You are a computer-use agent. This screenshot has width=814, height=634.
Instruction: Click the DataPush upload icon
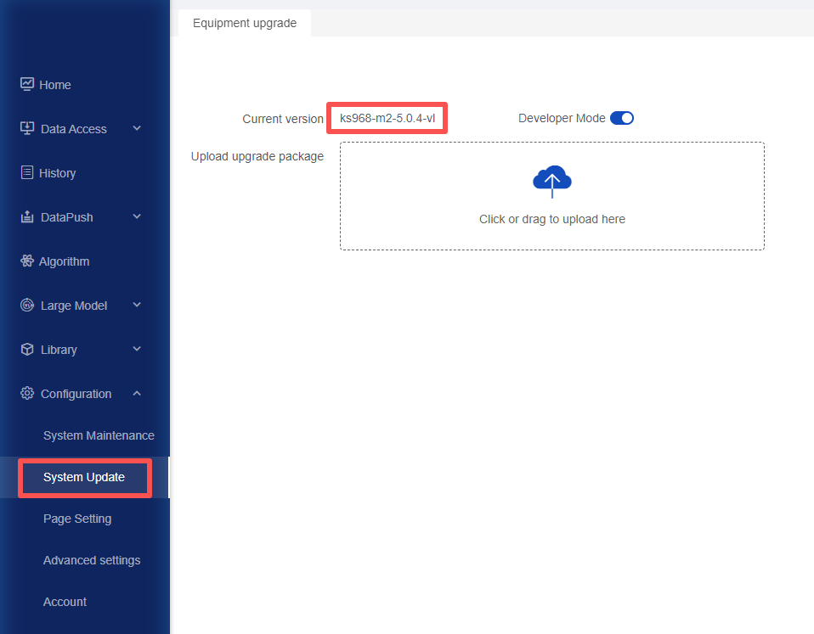(27, 216)
